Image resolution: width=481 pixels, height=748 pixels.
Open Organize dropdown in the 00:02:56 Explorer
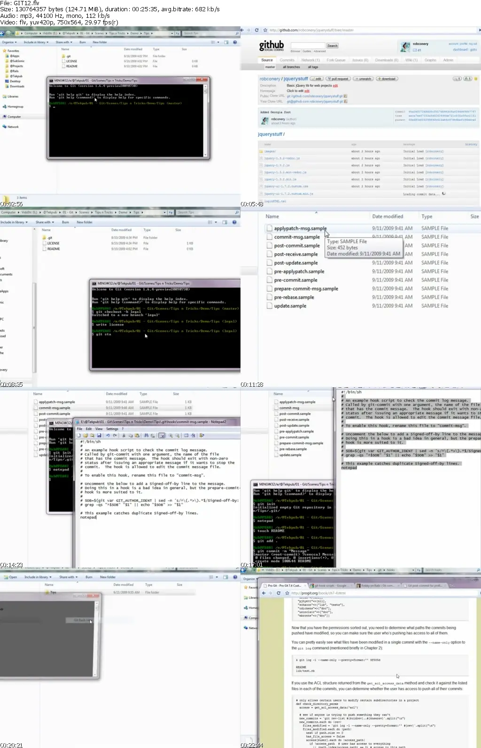(8, 42)
